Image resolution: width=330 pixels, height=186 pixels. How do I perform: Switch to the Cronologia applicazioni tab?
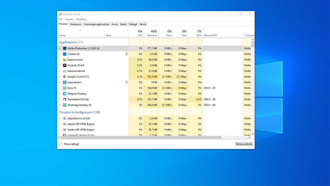(96, 24)
